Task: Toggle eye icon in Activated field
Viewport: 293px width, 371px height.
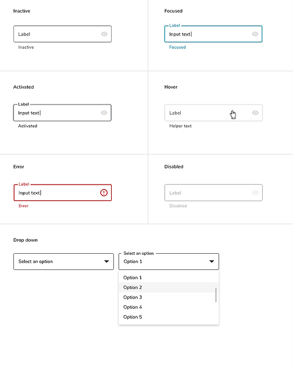Action: (x=104, y=113)
